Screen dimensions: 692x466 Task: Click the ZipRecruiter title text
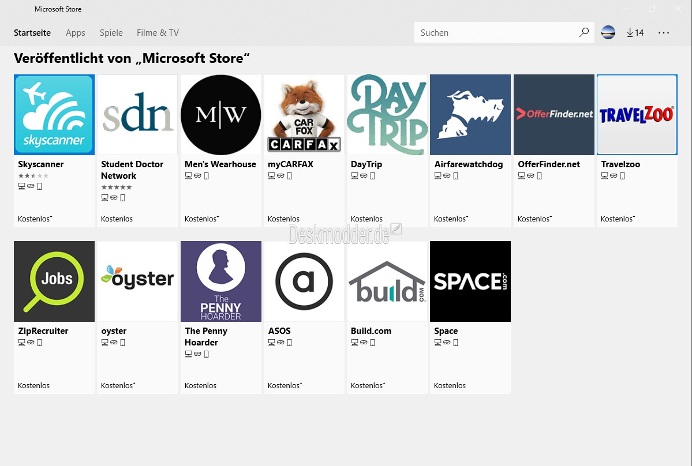43,330
